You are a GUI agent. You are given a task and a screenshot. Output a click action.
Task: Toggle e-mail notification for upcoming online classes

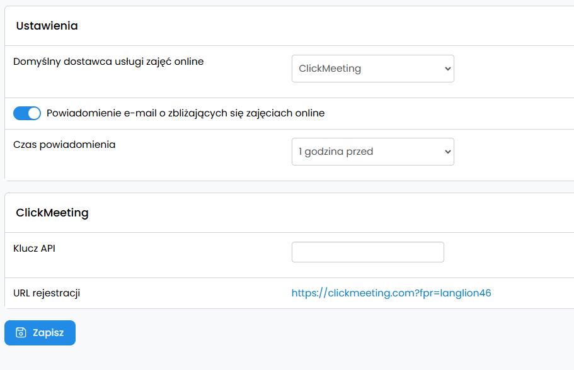coord(27,113)
